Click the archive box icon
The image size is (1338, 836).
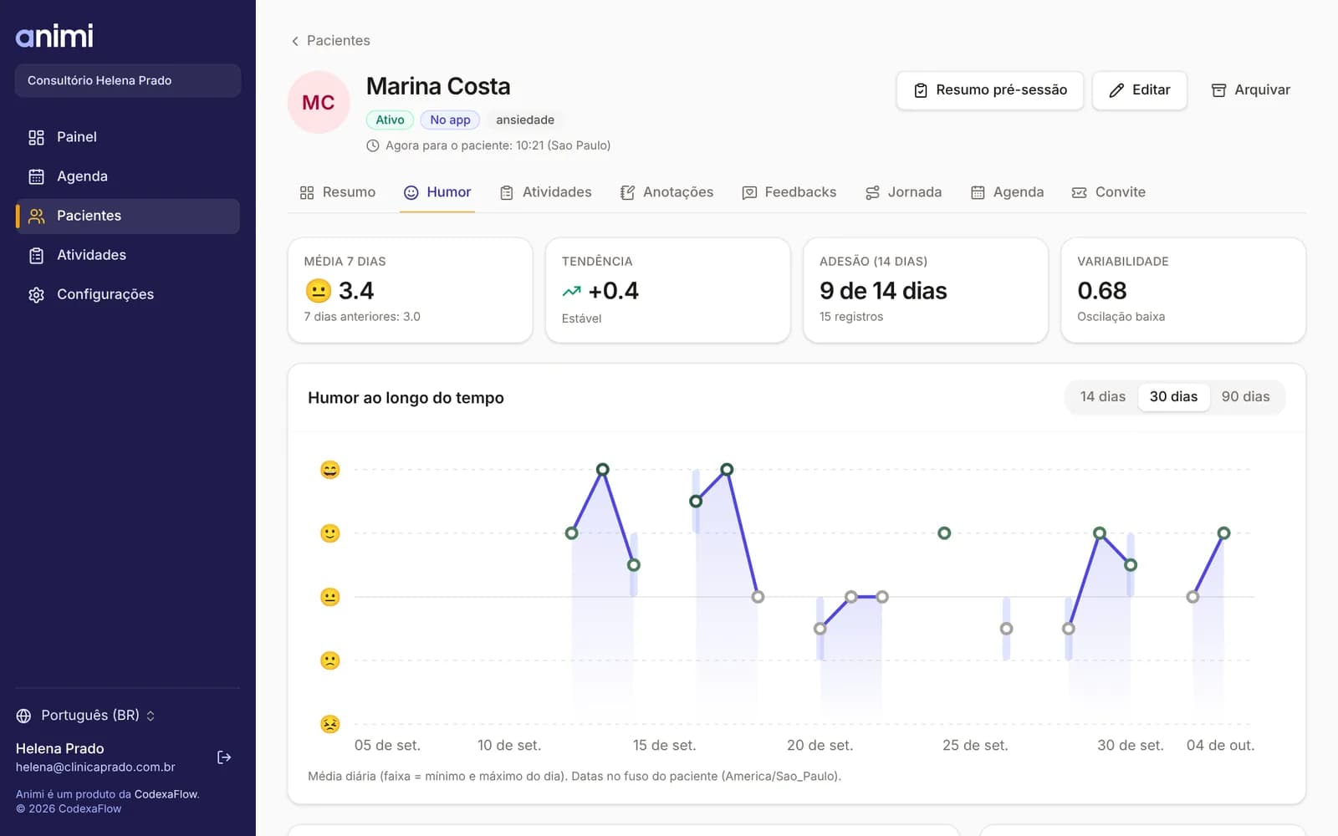pyautogui.click(x=1219, y=90)
